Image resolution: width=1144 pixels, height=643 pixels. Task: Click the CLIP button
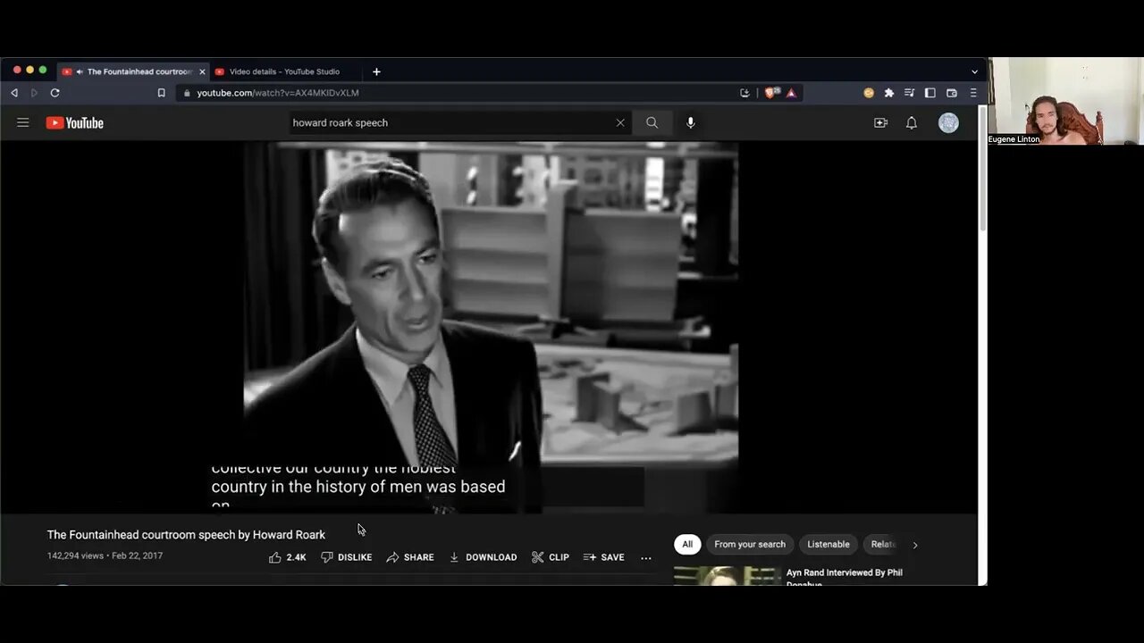pos(551,557)
